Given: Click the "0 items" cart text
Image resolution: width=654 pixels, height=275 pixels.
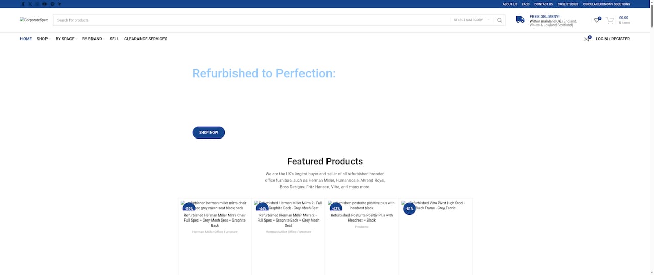Looking at the screenshot, I should pos(624,23).
